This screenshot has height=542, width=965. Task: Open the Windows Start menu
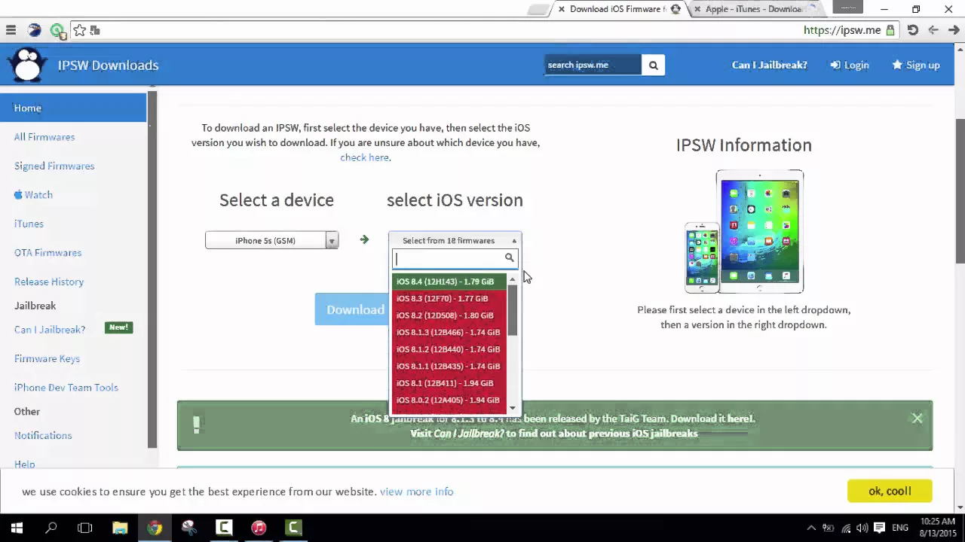[x=17, y=528]
